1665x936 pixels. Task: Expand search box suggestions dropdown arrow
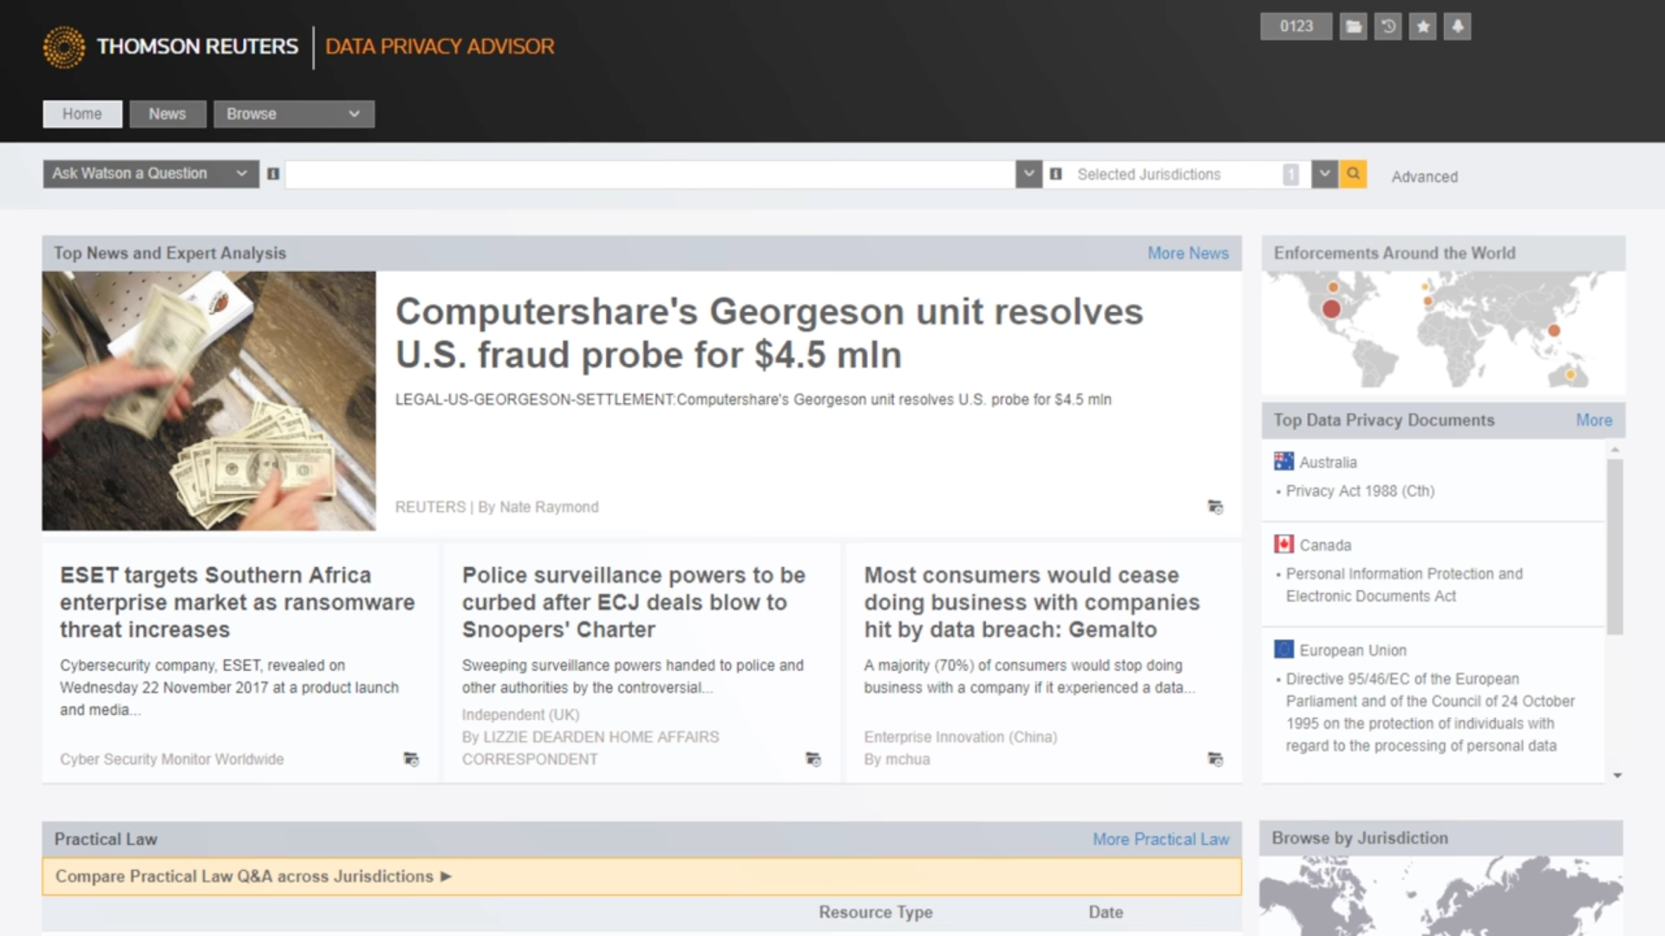tap(1028, 174)
